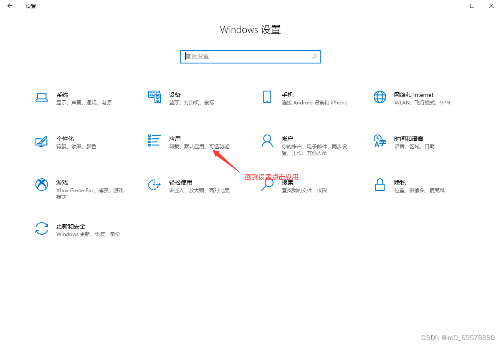Open the Xbox Gaming icon

pos(42,185)
